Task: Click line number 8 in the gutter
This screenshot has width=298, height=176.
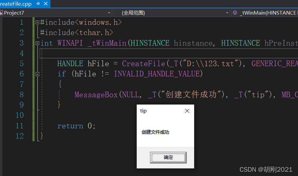Action: click(x=22, y=95)
